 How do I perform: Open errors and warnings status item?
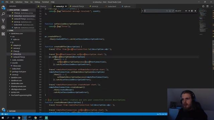(5, 114)
